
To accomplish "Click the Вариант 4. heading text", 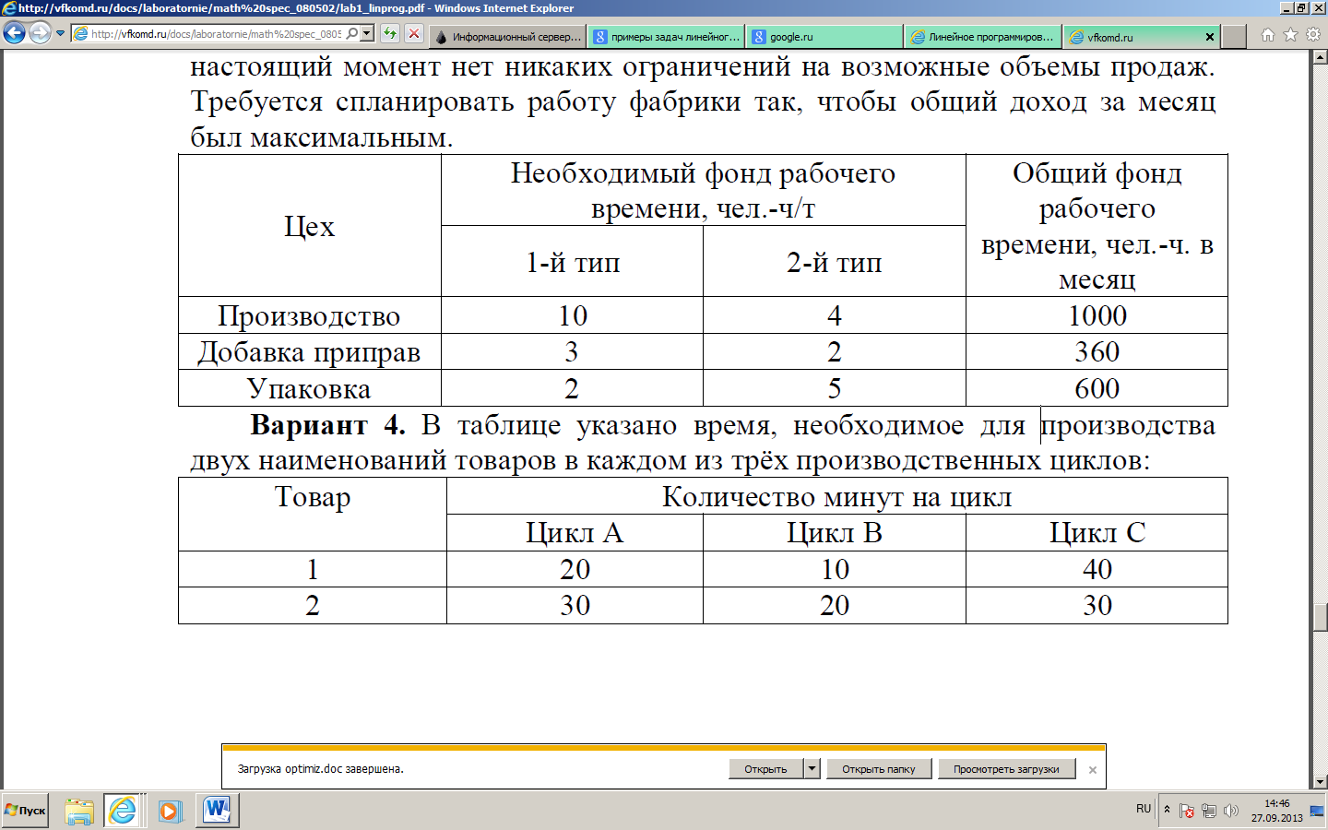I will 327,425.
